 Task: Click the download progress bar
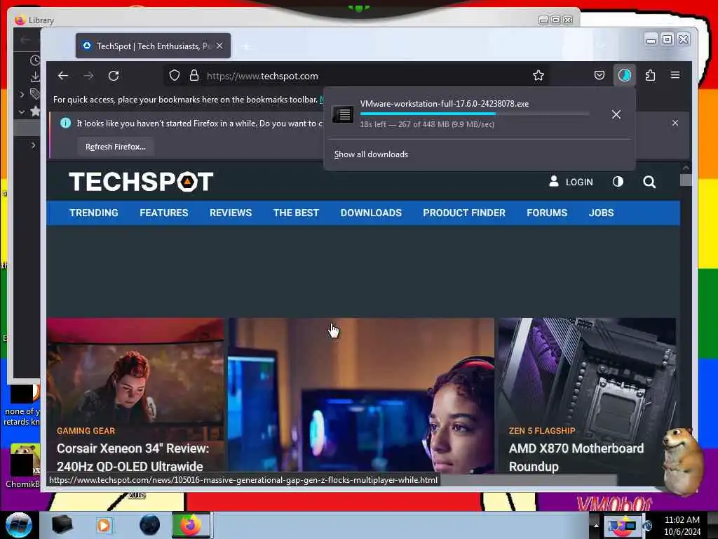475,114
